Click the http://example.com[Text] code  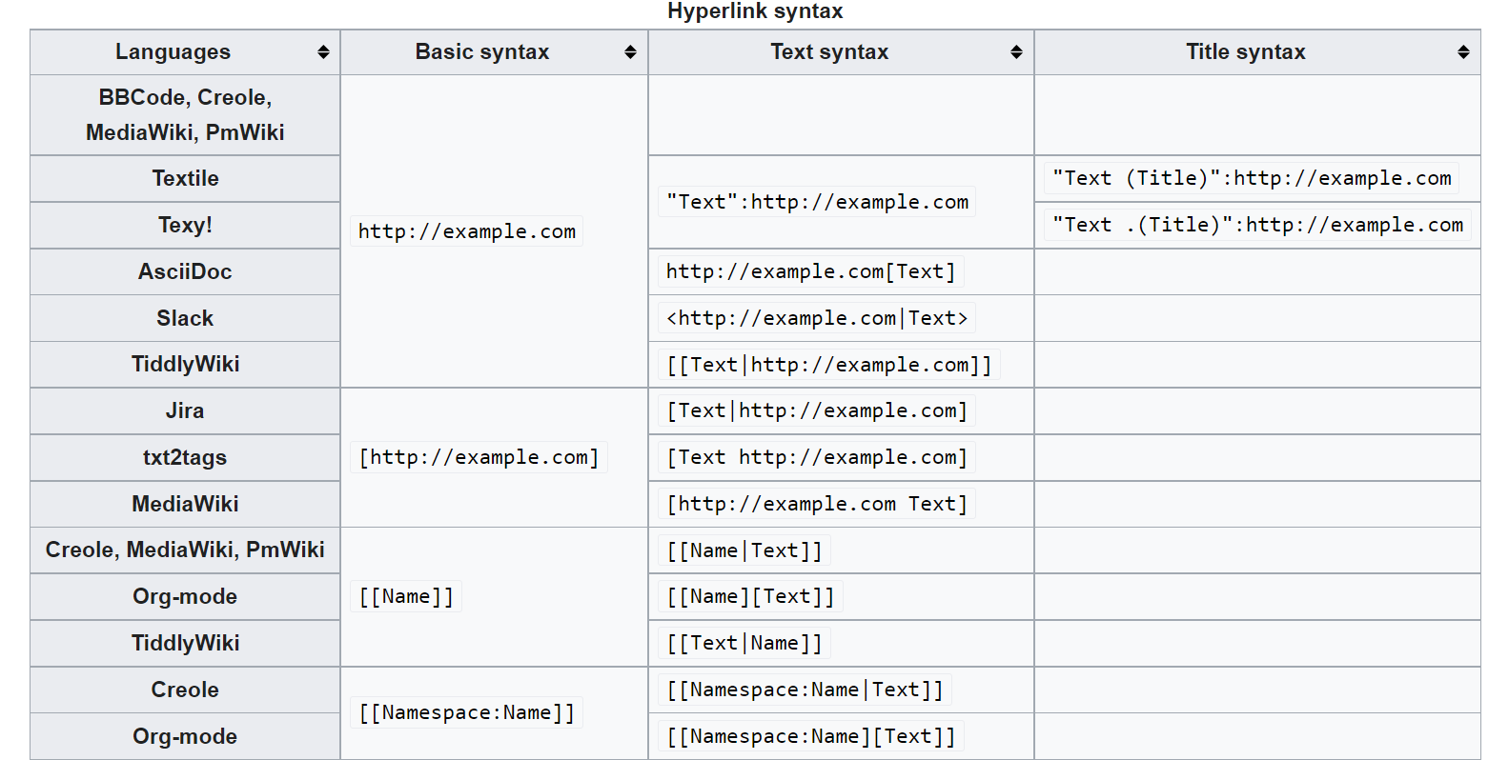[x=811, y=272]
